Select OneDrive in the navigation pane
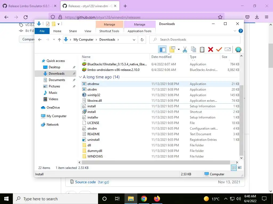 tap(53, 108)
